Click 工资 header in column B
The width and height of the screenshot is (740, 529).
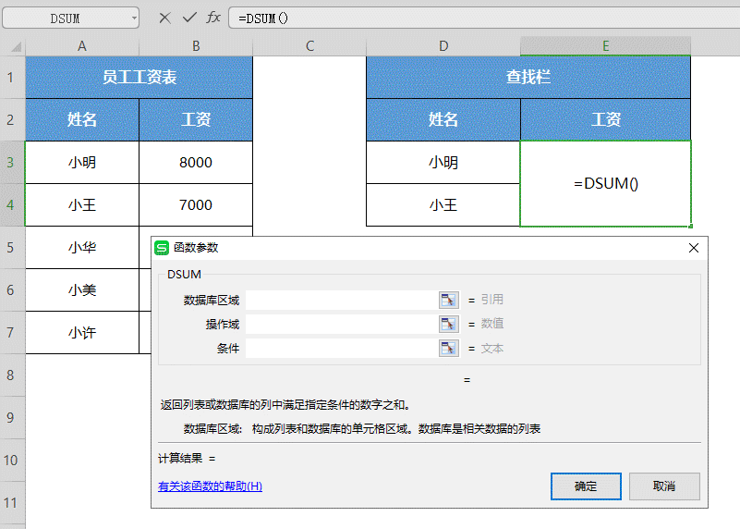point(196,119)
